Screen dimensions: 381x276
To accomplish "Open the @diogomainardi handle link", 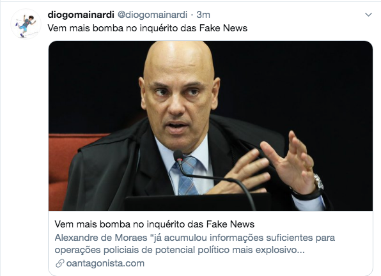I will click(x=152, y=15).
